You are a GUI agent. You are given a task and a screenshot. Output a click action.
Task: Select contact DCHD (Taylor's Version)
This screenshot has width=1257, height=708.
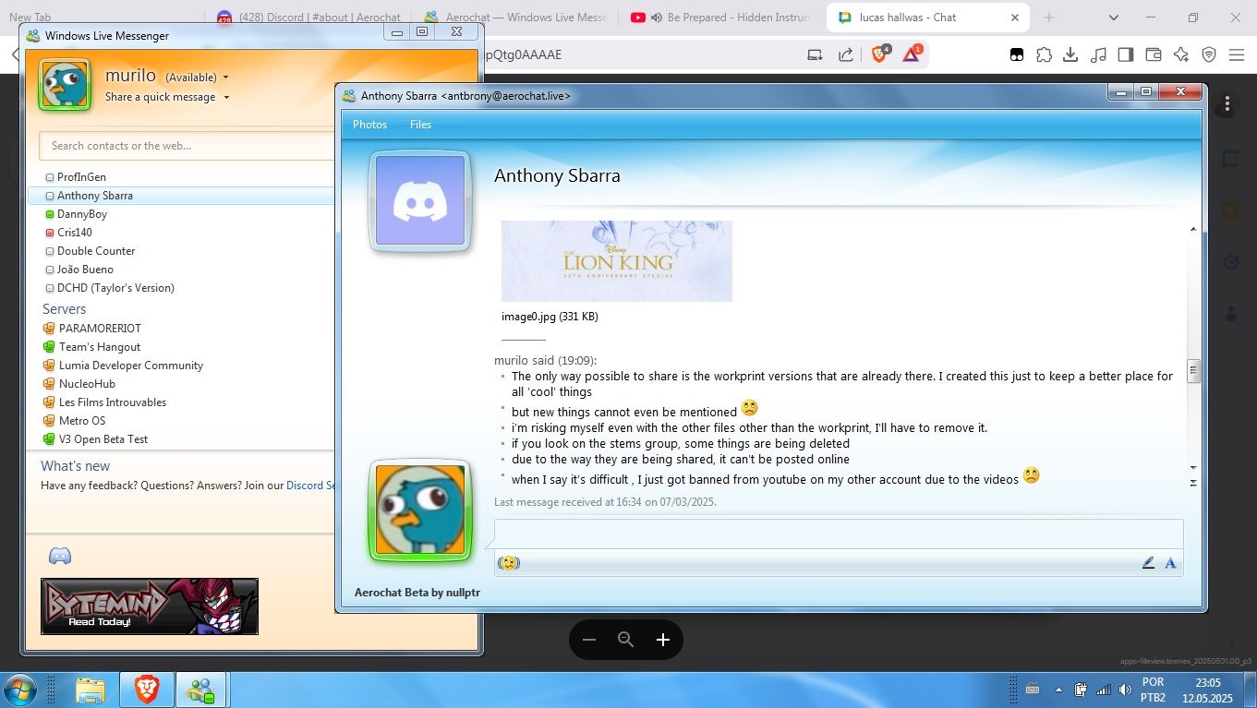pos(115,288)
